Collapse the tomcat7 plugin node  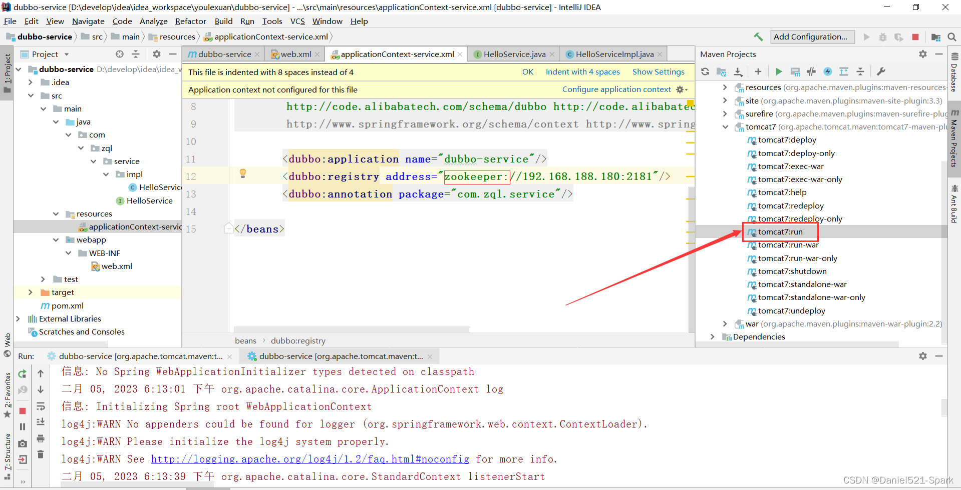725,127
